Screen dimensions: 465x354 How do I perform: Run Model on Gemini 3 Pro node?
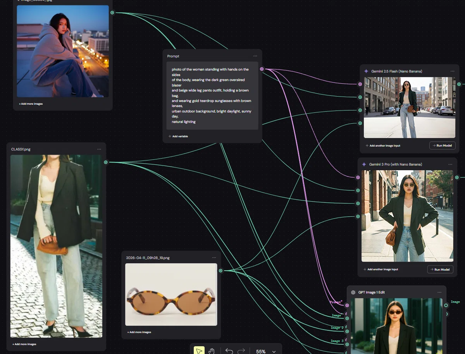point(440,269)
